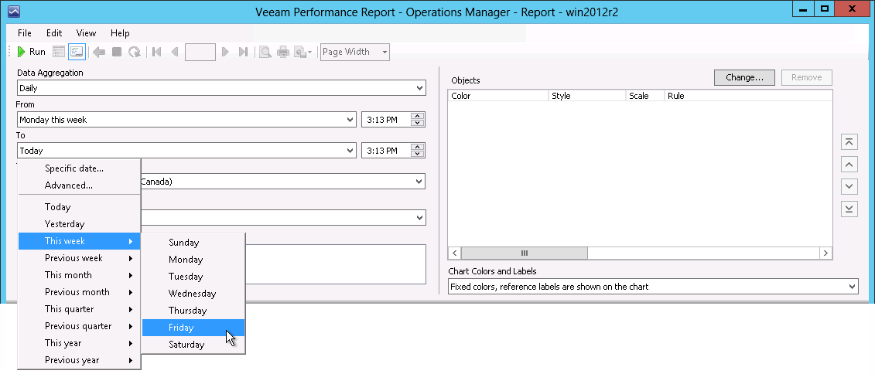Toggle the parameters pane toolbar icon
This screenshot has height=374, width=875.
coord(77,52)
